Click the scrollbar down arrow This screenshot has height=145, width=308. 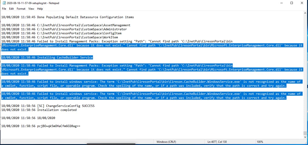pos(305,137)
